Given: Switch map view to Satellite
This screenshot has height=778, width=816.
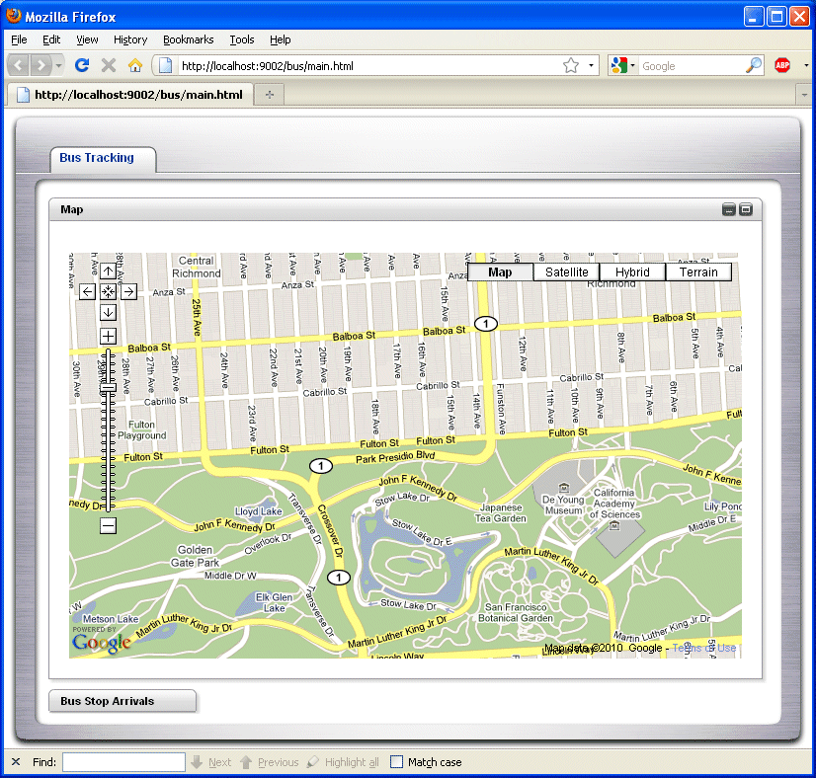Looking at the screenshot, I should (566, 272).
